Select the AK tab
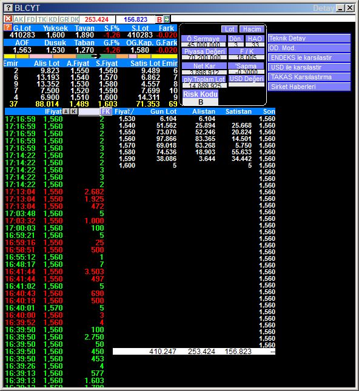359x391 pixels. click(19, 19)
